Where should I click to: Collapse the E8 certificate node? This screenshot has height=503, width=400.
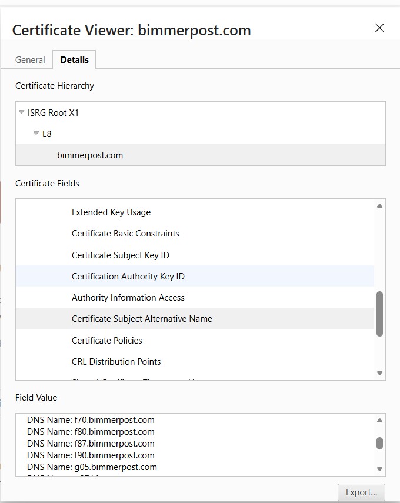36,134
